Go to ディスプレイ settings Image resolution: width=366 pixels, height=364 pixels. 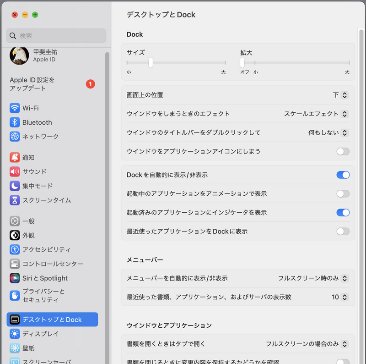pyautogui.click(x=52, y=334)
